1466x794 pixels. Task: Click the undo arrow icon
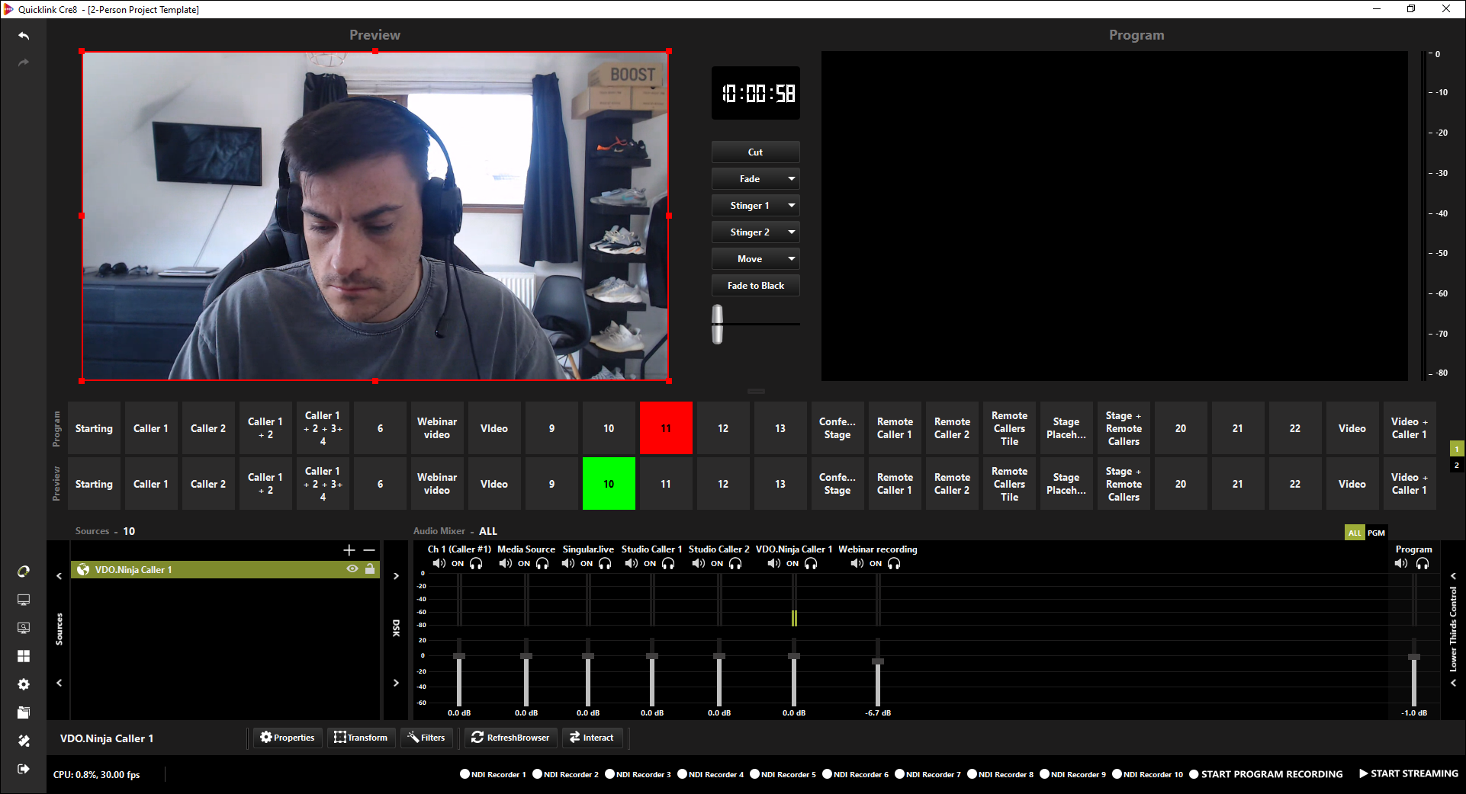pos(24,36)
